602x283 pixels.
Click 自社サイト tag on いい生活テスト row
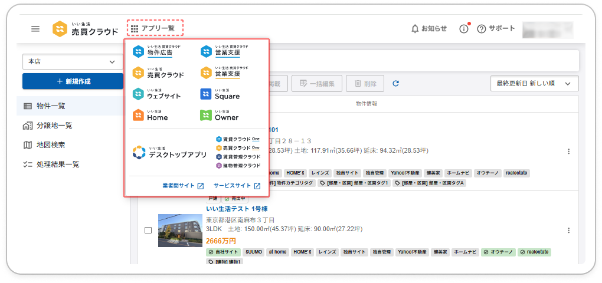tap(224, 252)
